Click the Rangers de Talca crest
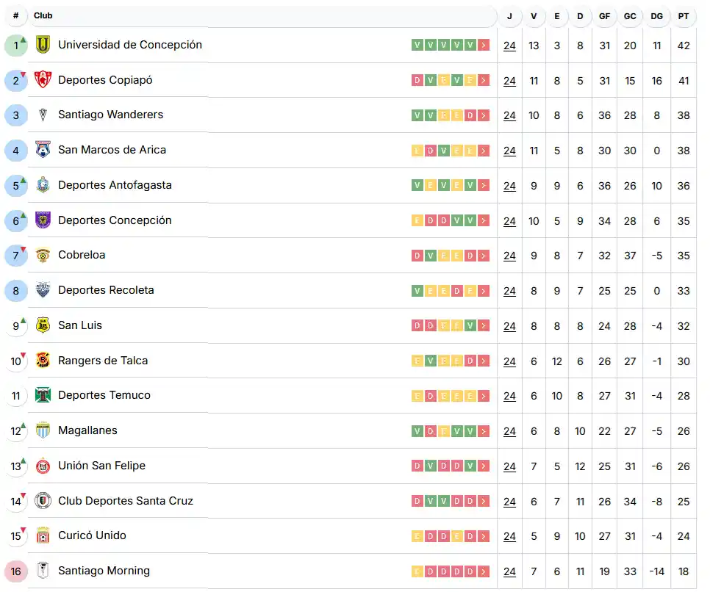 click(x=43, y=361)
